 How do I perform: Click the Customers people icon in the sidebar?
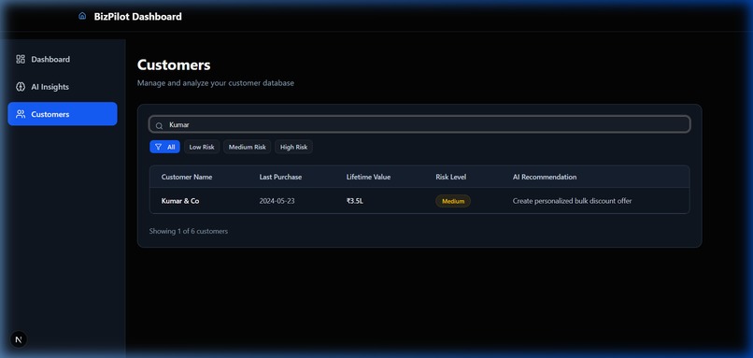[x=21, y=114]
